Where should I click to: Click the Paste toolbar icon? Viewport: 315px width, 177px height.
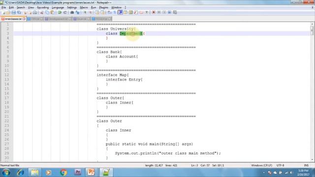[53, 12]
